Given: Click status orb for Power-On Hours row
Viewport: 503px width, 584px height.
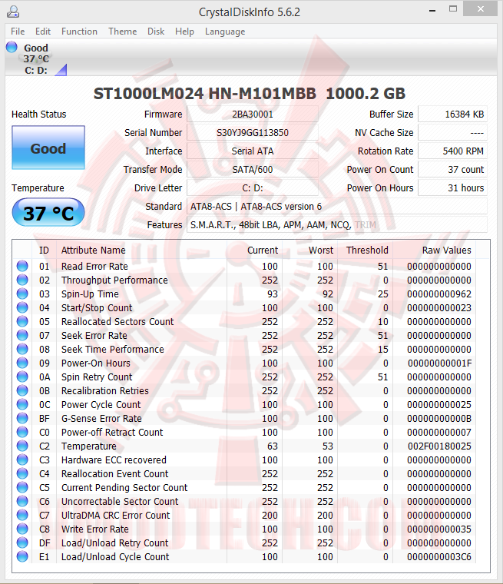Looking at the screenshot, I should pos(22,363).
